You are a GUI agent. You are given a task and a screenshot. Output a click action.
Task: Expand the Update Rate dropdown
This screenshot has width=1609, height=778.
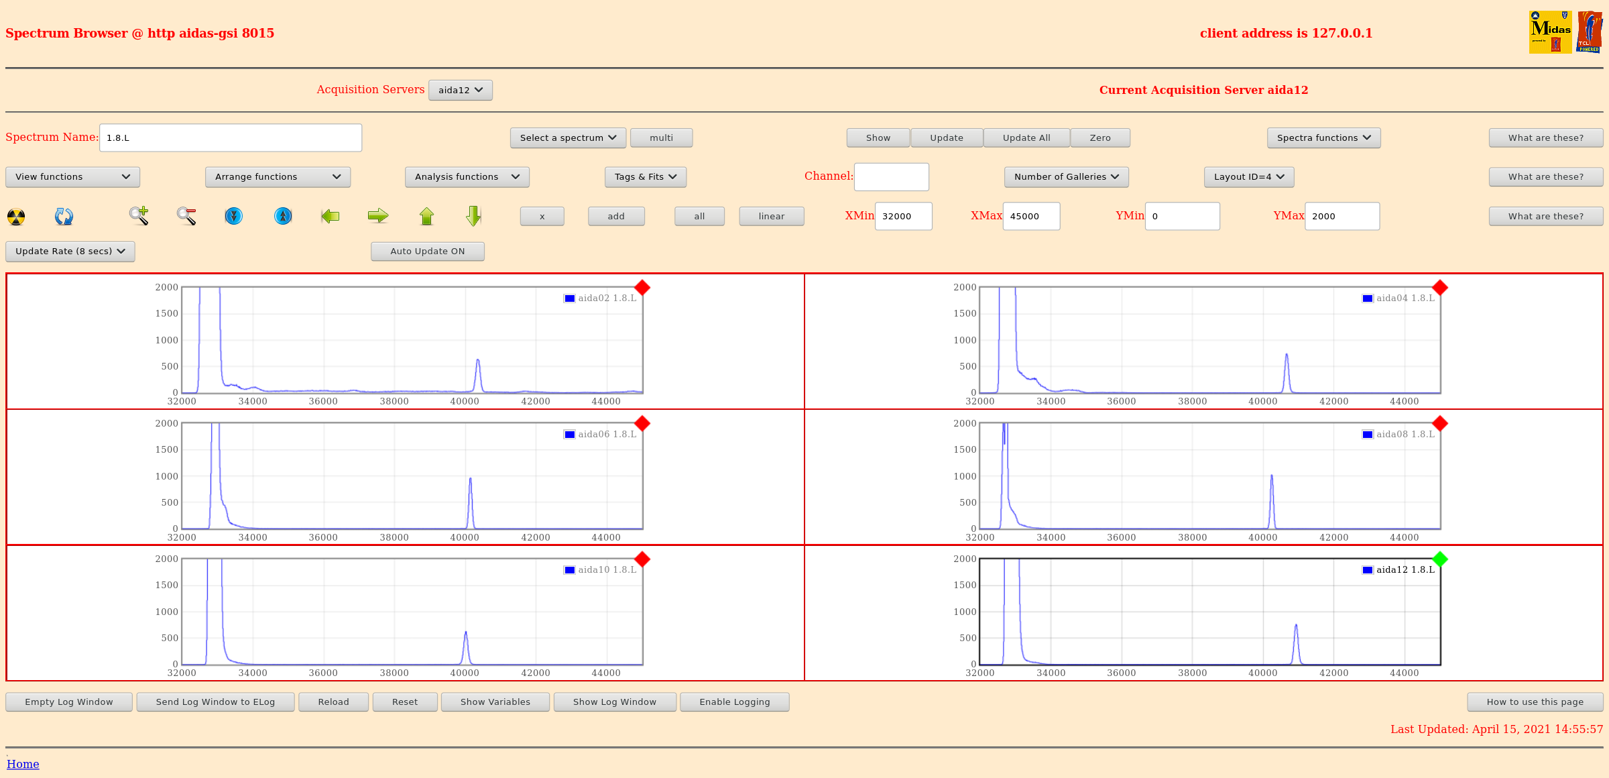tap(70, 252)
